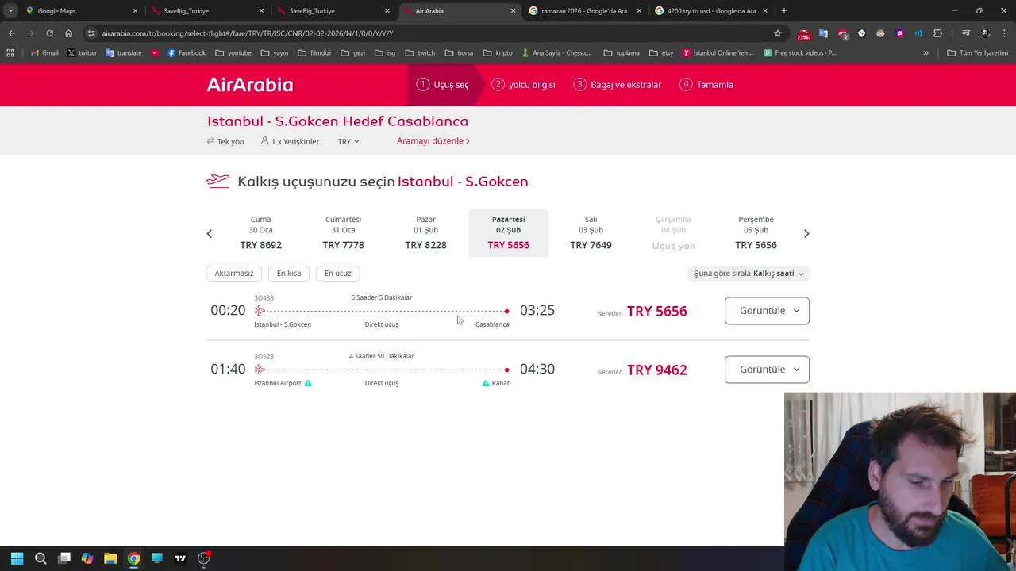Click the TRY 5656 flight price

(x=656, y=312)
